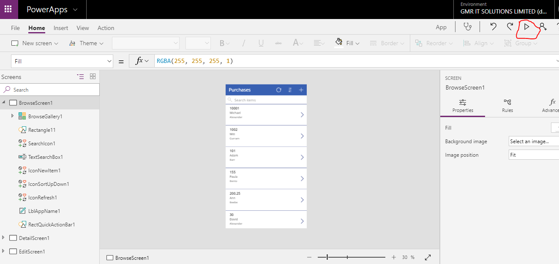
Task: Open chevron for record 10001 Michael
Action: point(302,114)
